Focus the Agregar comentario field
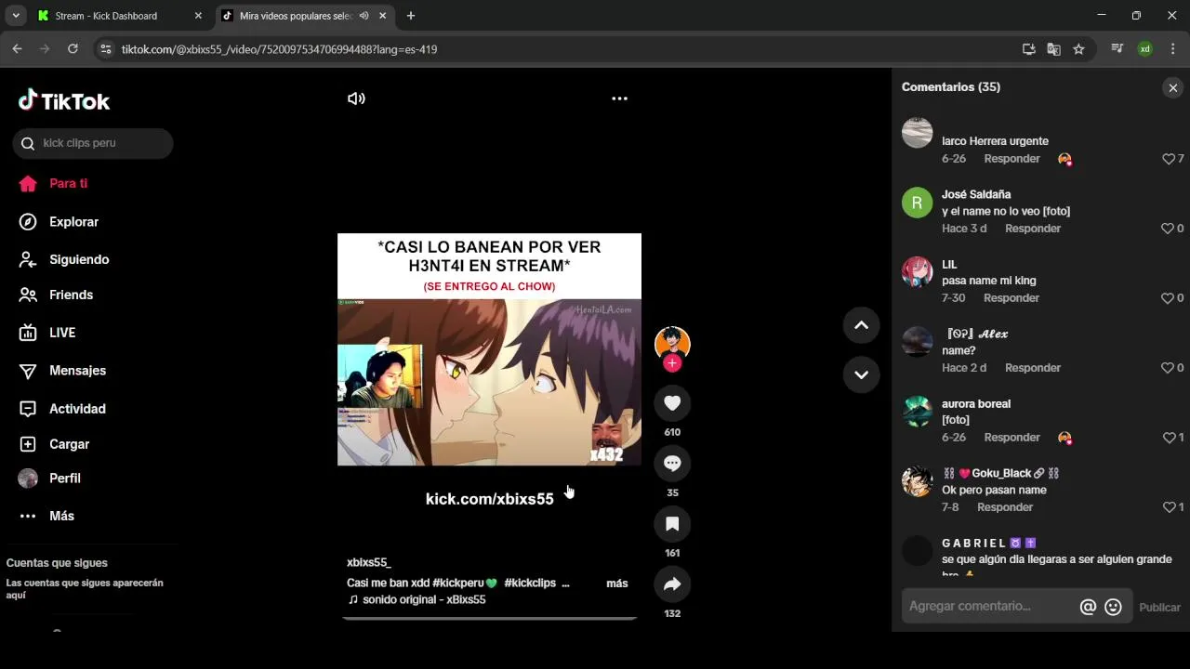This screenshot has width=1190, height=669. [x=990, y=607]
